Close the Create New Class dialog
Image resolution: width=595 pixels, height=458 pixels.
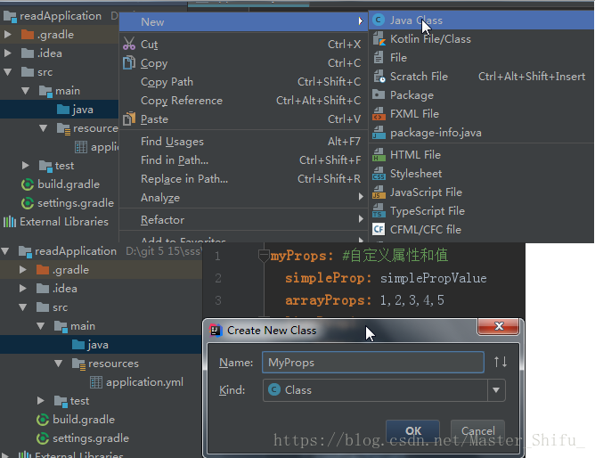498,326
